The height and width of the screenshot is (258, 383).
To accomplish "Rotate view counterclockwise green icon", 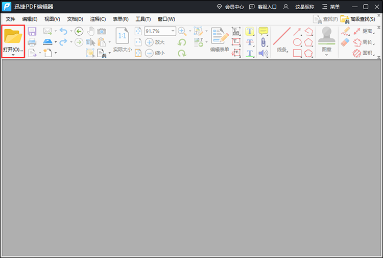I will click(x=182, y=42).
